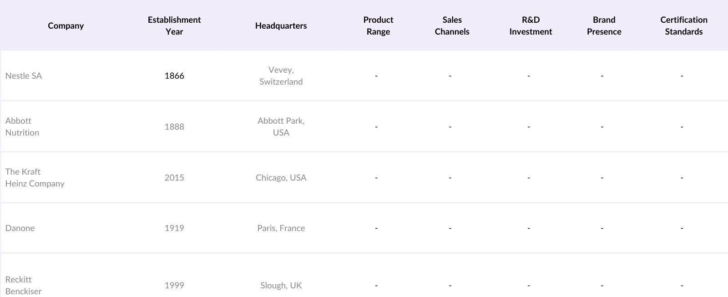Select the Sales Channels column header

click(452, 25)
